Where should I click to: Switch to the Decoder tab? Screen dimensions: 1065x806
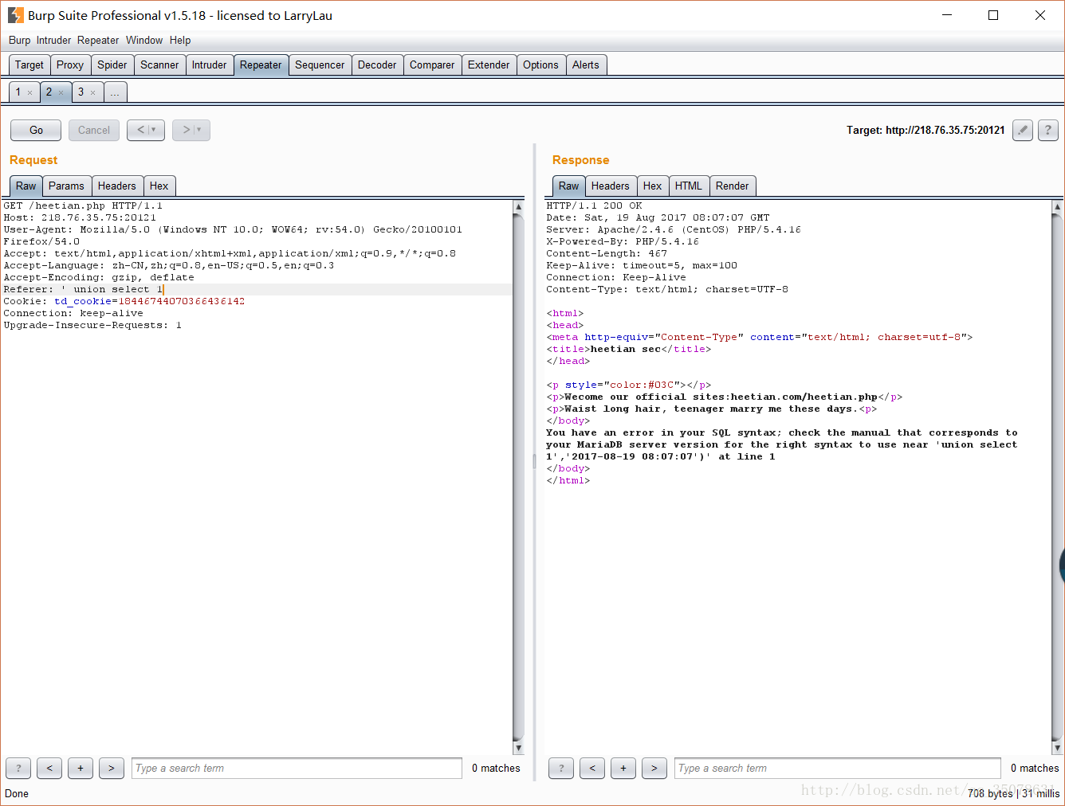(x=377, y=65)
